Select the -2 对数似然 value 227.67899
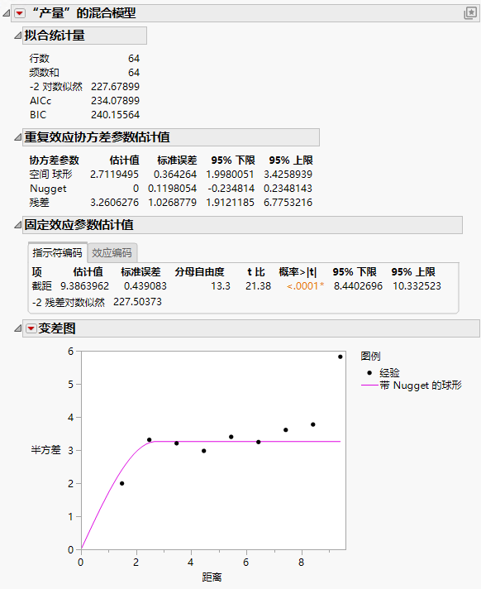 115,87
